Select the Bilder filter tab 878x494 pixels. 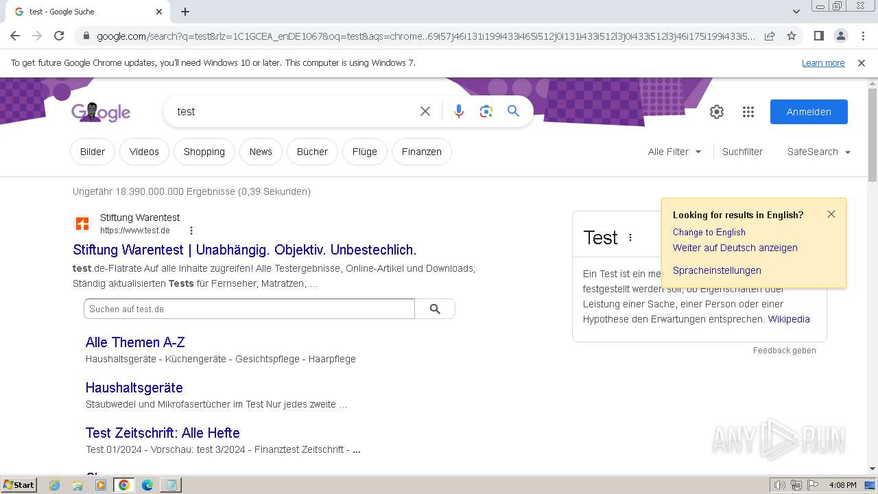coord(93,152)
